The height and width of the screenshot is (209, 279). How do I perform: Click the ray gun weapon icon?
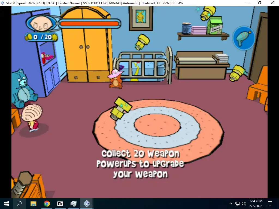tap(244, 38)
